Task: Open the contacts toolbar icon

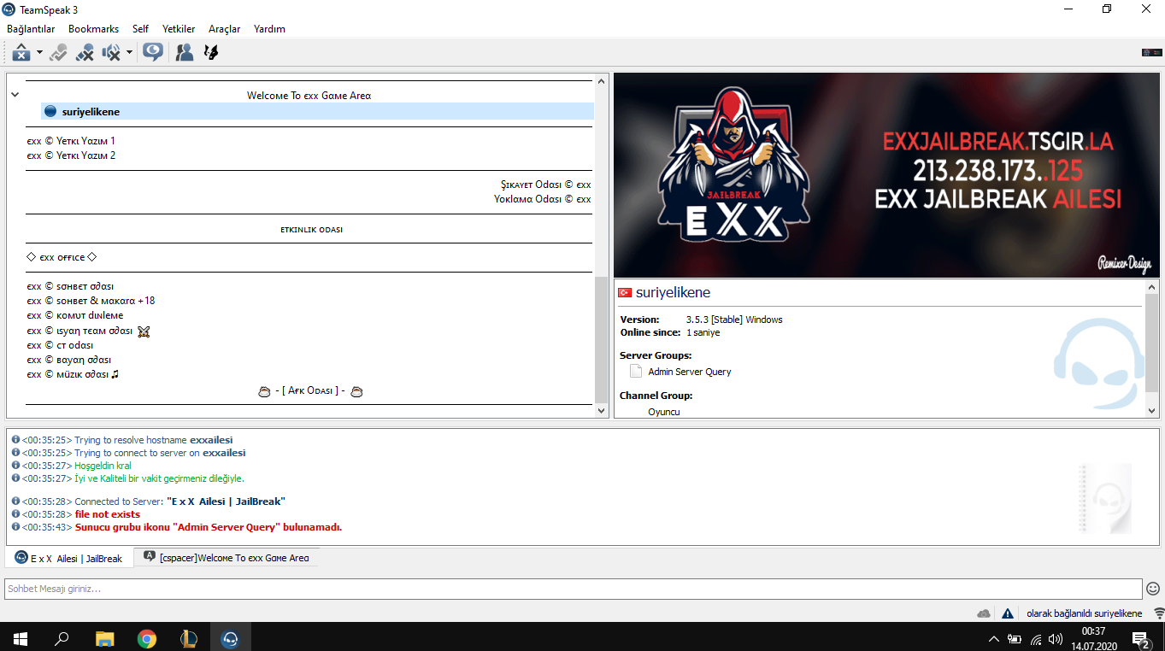Action: pos(184,52)
